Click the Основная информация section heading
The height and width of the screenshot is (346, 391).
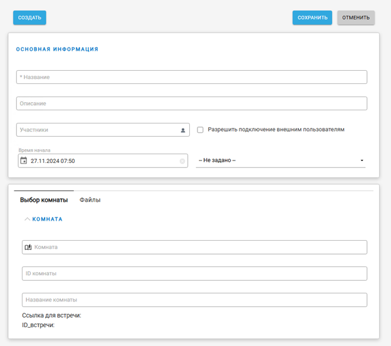(x=57, y=49)
